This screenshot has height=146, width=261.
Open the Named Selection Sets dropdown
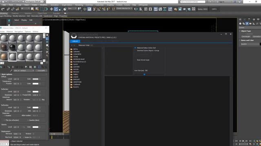pos(124,9)
